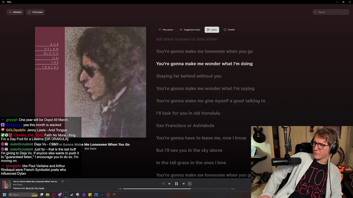Select the Lyrics tab
The image size is (353, 198).
[212, 30]
